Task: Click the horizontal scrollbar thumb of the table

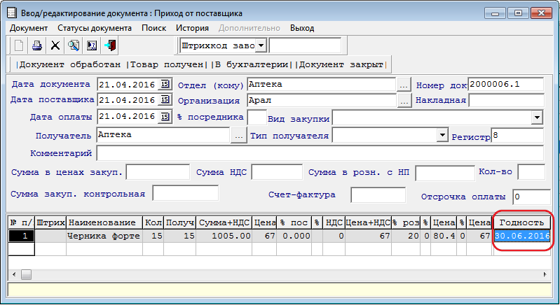Action: point(26,274)
